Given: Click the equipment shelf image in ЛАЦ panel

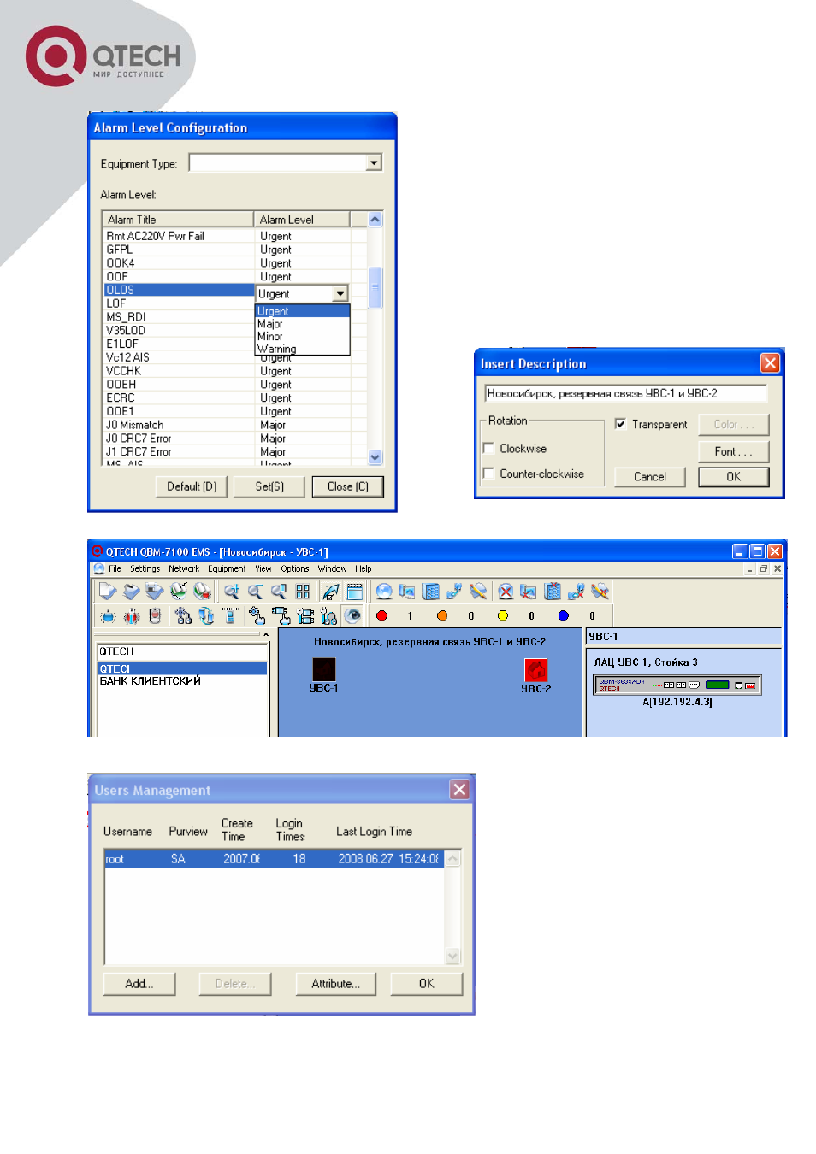Looking at the screenshot, I should [677, 685].
